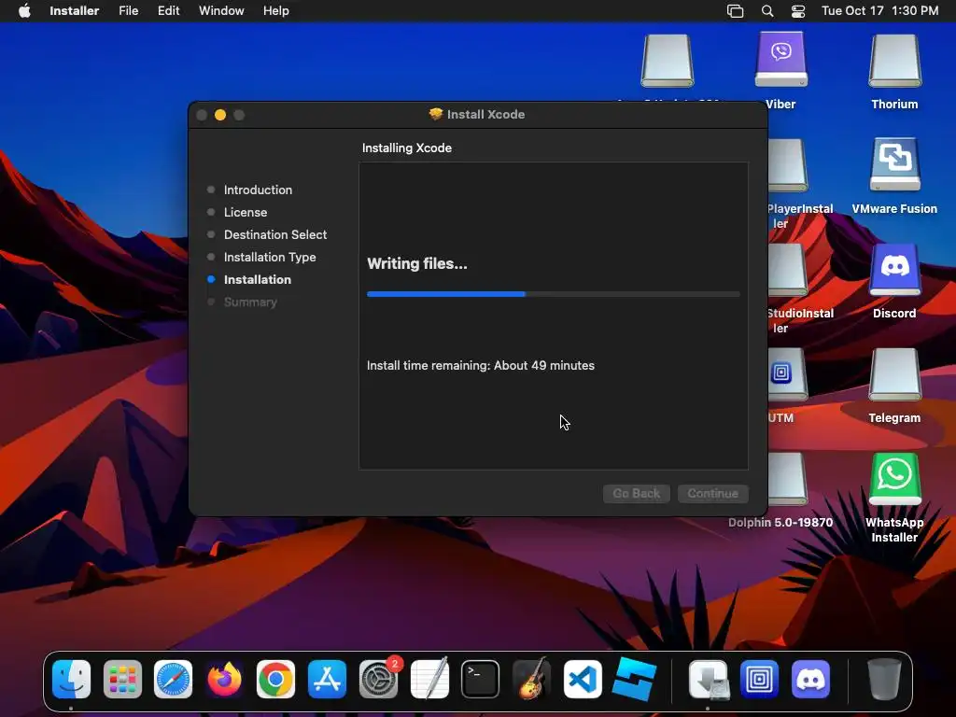Click the 'Writing files...' status text

(x=417, y=264)
